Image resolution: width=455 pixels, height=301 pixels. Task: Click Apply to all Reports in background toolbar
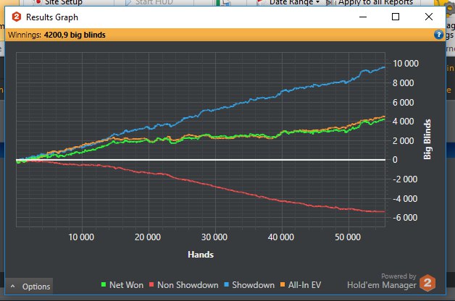click(370, 3)
